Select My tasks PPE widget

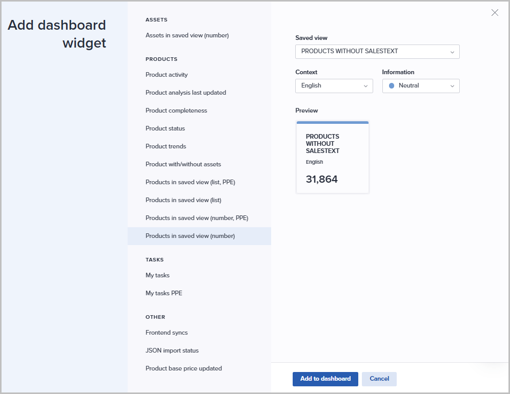164,293
